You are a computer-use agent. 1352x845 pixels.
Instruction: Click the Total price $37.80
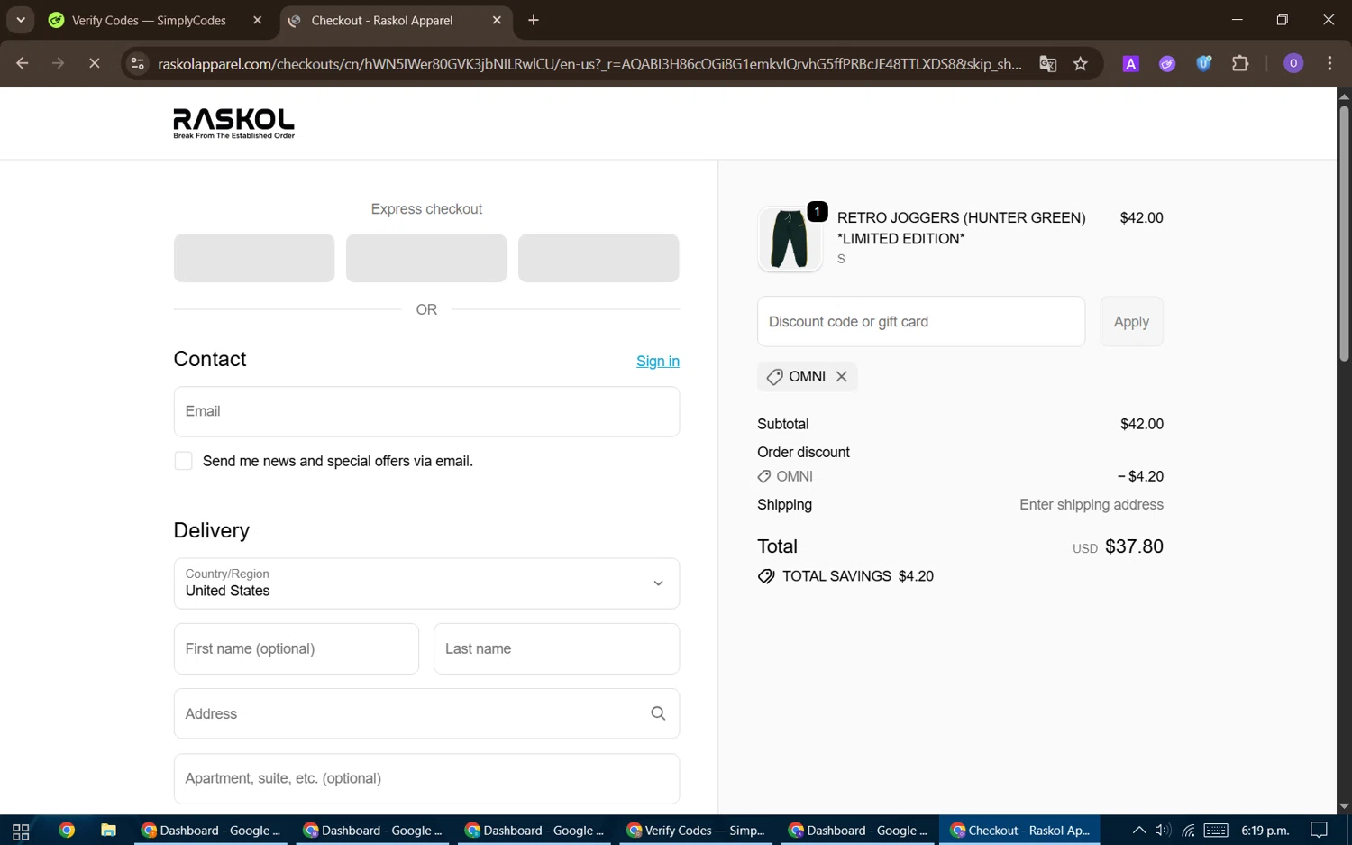tap(1134, 546)
